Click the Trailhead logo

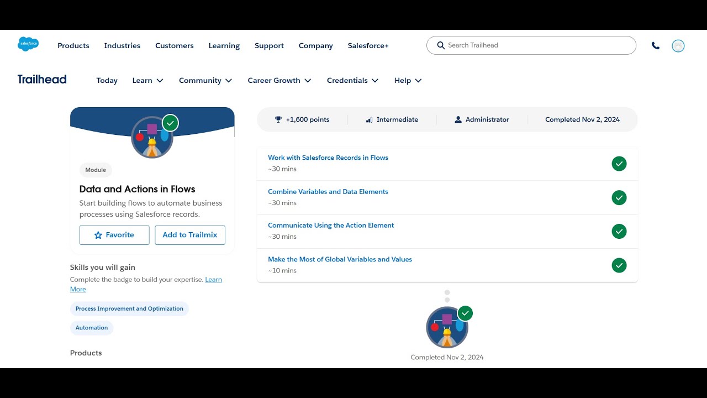pos(42,80)
